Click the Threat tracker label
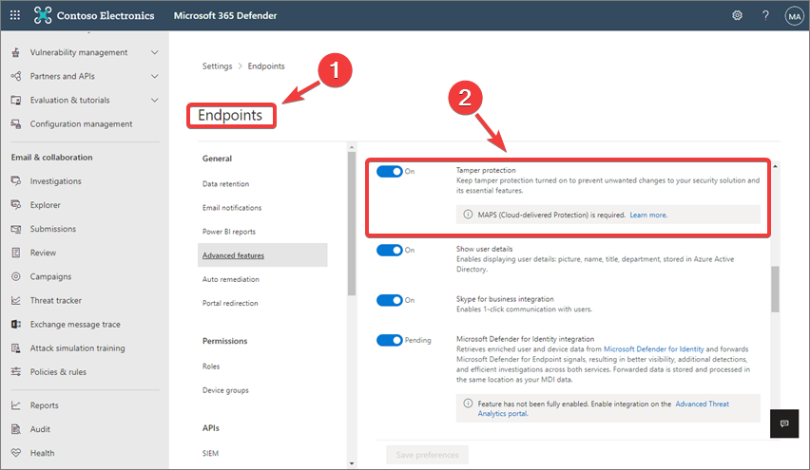 56,300
